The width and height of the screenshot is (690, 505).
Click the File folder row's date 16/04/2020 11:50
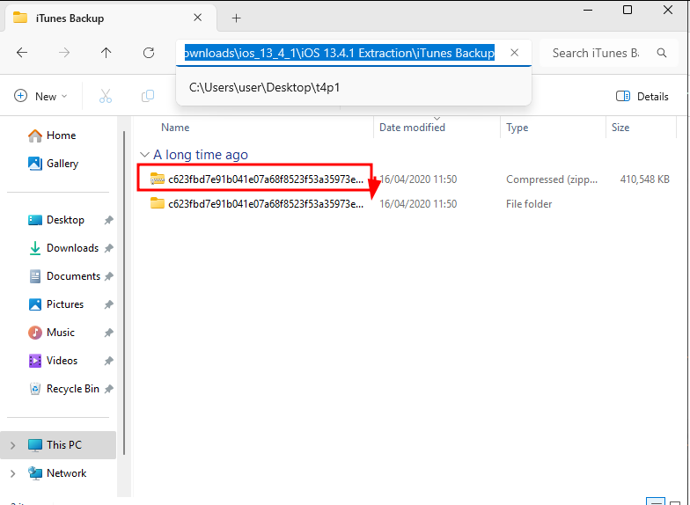[418, 204]
